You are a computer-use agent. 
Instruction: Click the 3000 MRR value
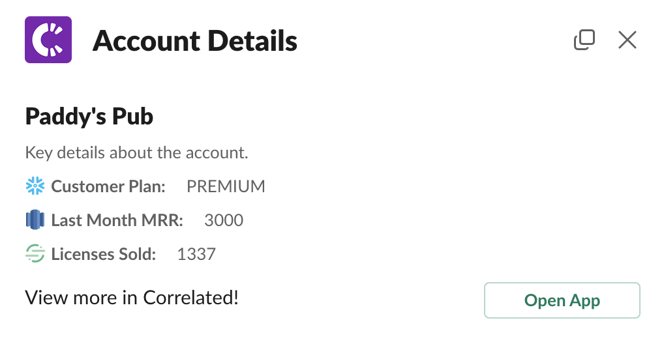224,220
